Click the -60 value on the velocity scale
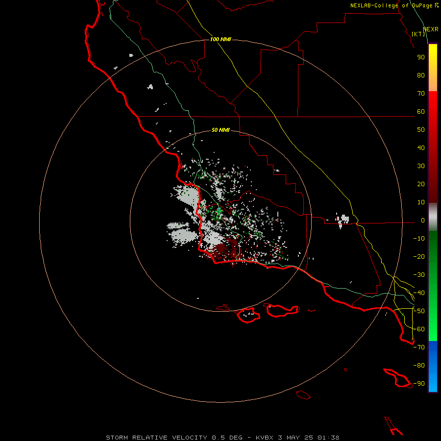Screen dimensions: 441x441 coord(419,329)
